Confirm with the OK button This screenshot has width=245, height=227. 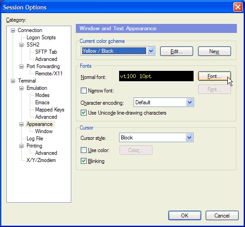coord(185,216)
